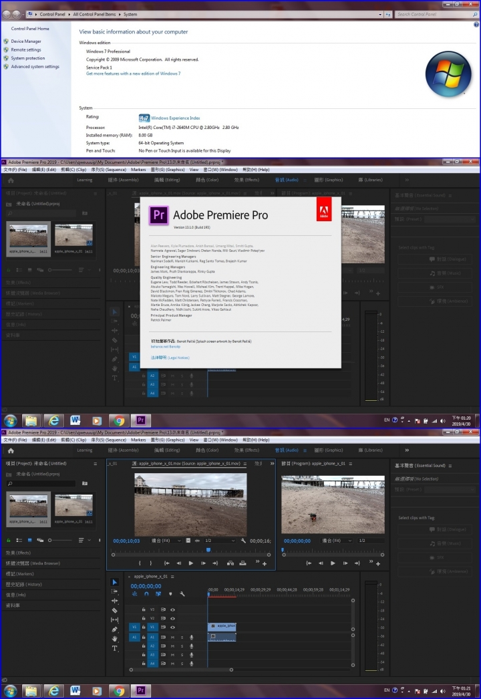This screenshot has height=699, width=481.
Task: Toggle Linked Selection in lower timeline header
Action: [x=158, y=594]
